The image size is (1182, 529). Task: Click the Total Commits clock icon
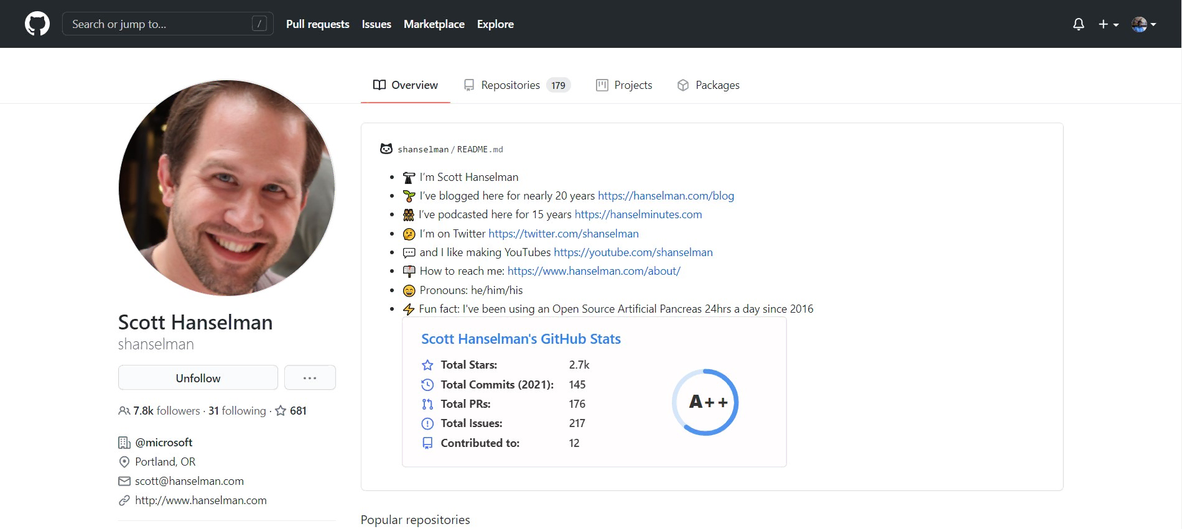click(x=427, y=385)
